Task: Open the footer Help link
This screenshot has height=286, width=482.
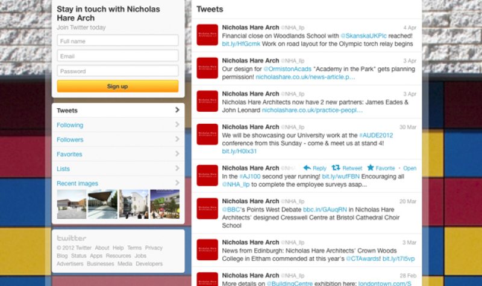Action: point(118,248)
